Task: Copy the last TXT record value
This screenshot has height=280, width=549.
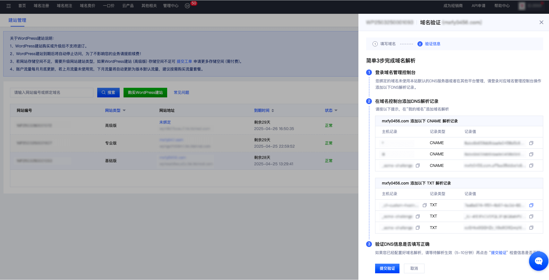Action: (531, 228)
